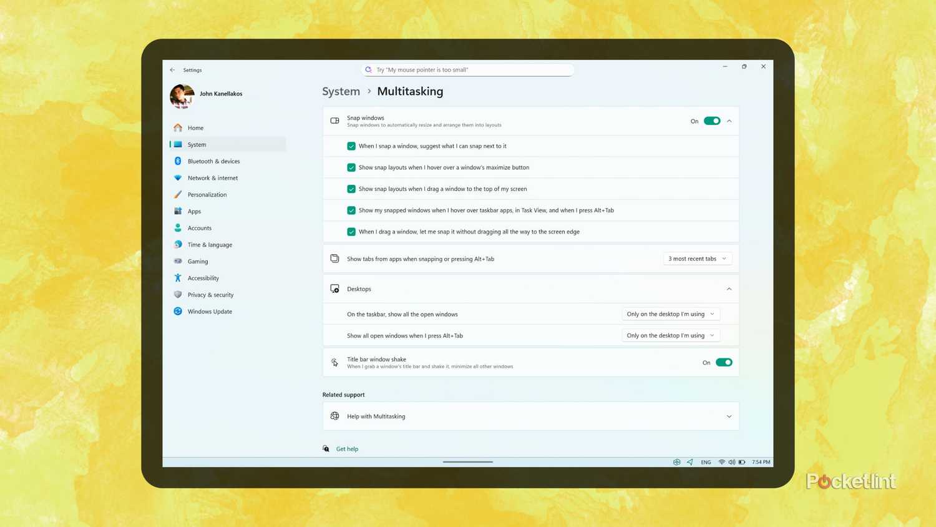Click the back arrow in Settings
This screenshot has width=936, height=527.
pyautogui.click(x=172, y=70)
